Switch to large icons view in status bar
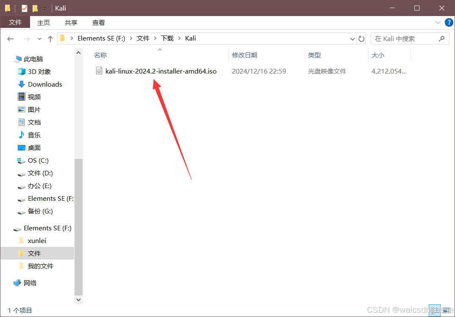Viewport: 455px width, 317px height. [446, 310]
